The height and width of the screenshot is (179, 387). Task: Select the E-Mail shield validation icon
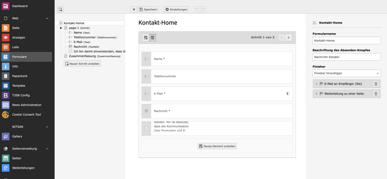click(288, 94)
